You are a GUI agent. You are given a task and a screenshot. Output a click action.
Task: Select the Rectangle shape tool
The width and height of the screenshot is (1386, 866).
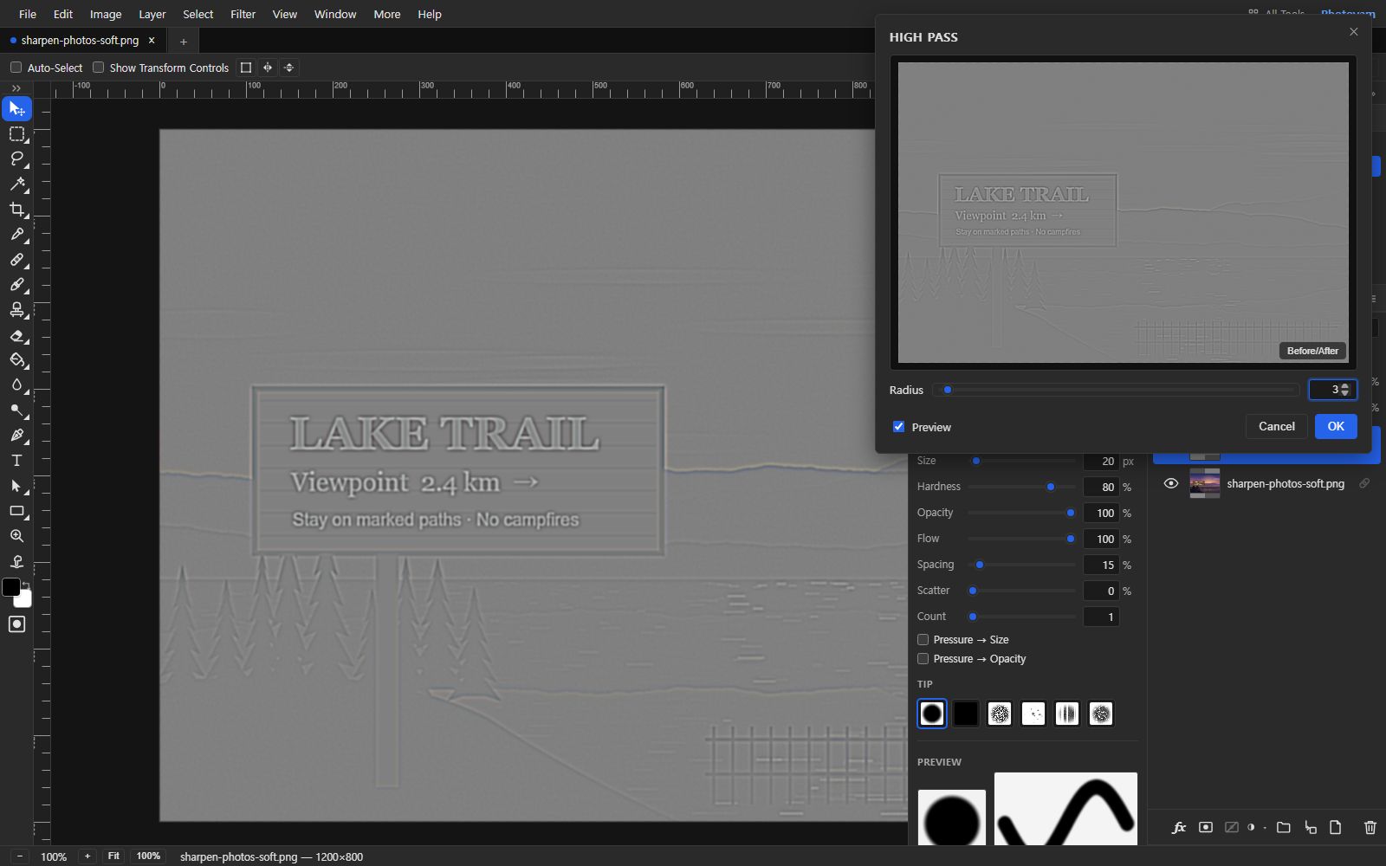coord(16,511)
